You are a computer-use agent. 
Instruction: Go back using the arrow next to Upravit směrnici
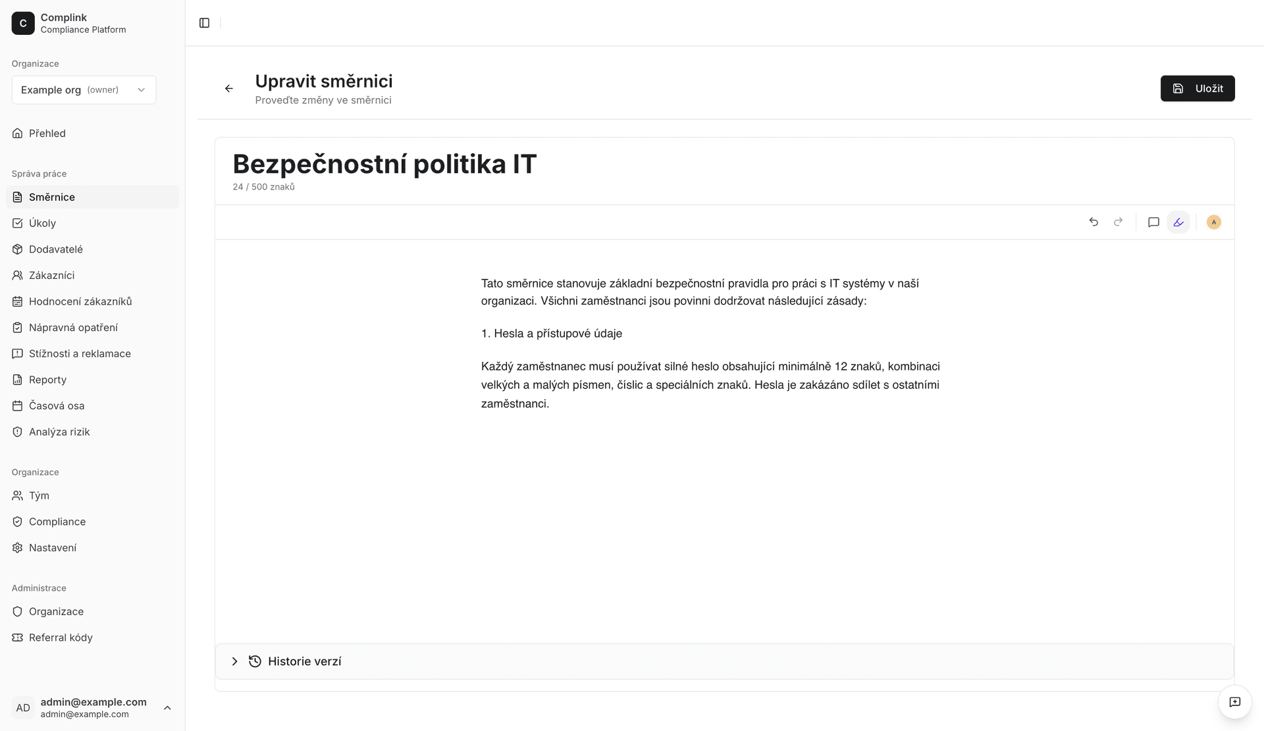click(228, 88)
